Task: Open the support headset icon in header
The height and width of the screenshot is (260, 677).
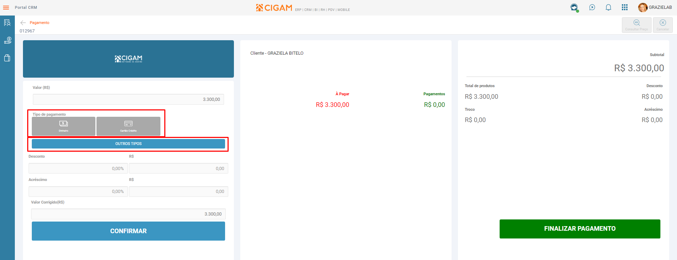Action: (575, 7)
